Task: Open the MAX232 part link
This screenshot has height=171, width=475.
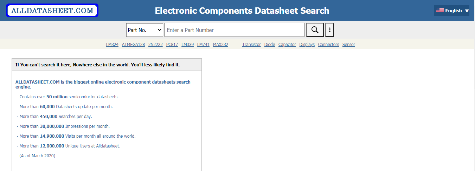Action: pos(220,45)
